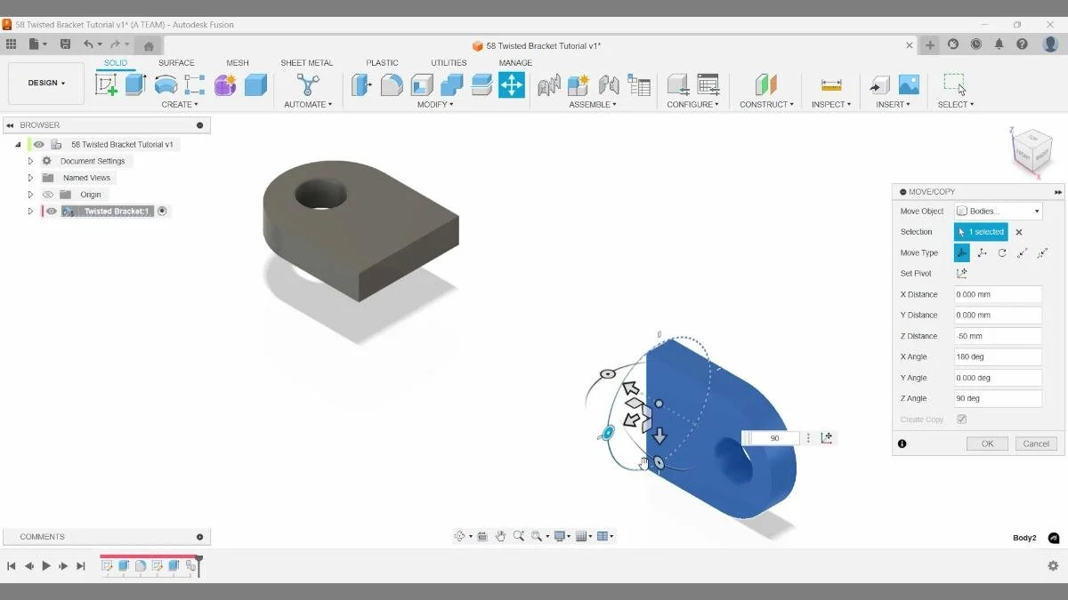The height and width of the screenshot is (600, 1068).
Task: Select Rotate move type
Action: tap(1002, 253)
